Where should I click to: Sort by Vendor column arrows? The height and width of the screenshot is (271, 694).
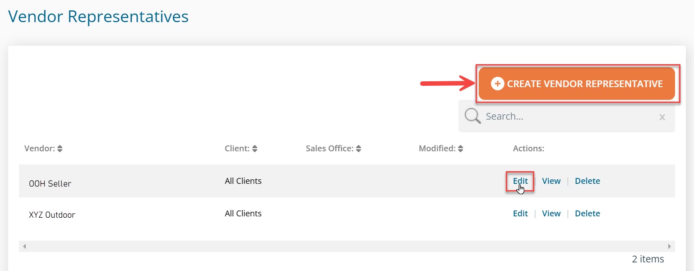click(60, 148)
